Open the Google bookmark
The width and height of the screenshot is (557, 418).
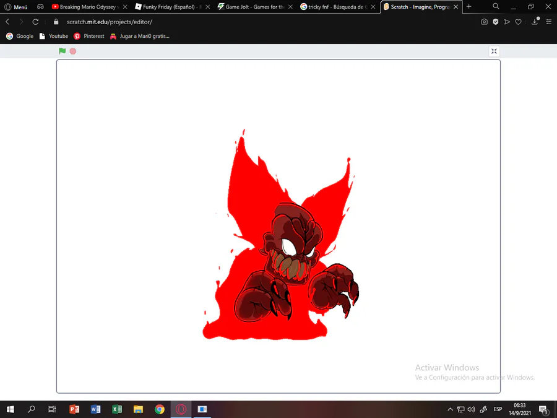click(20, 36)
